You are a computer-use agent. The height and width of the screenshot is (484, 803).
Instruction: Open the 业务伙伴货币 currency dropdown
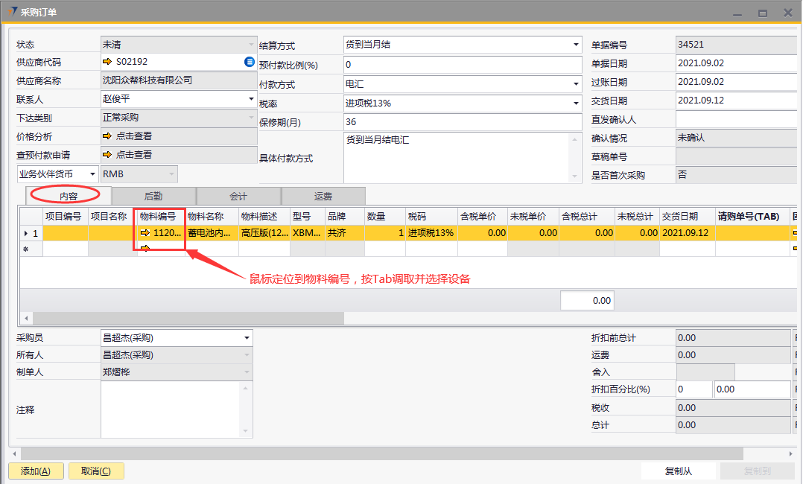(92, 174)
